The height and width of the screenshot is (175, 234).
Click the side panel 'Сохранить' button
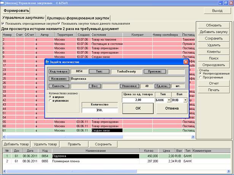(x=214, y=38)
